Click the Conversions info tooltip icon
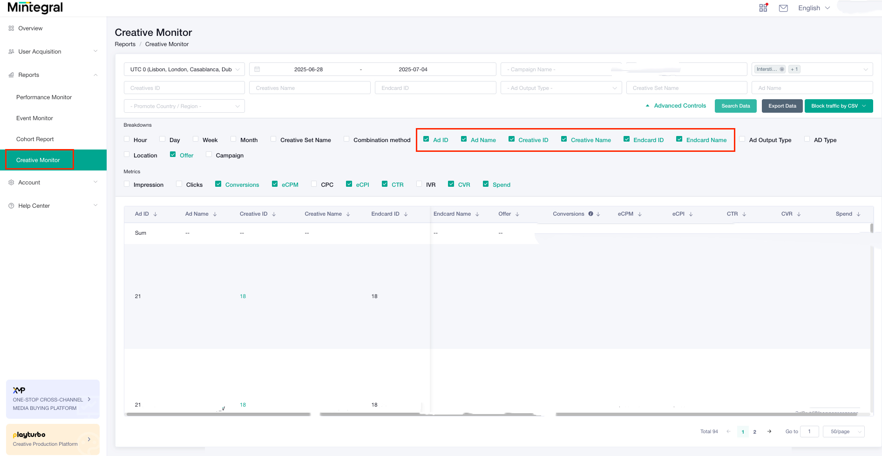Screen dimensions: 882x456 [x=590, y=214]
